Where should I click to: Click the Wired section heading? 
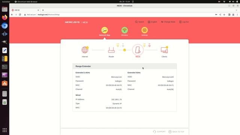tap(78, 95)
